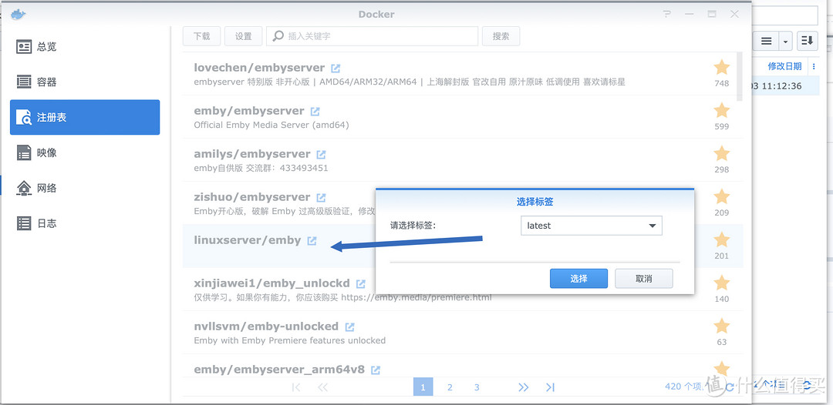This screenshot has width=833, height=405.
Task: Go to first page of results
Action: click(296, 387)
